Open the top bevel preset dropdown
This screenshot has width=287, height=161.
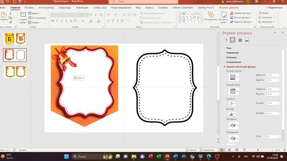234,77
